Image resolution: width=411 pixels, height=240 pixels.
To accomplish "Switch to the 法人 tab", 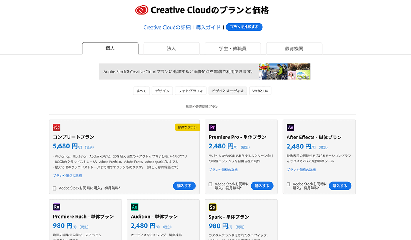I will tap(171, 49).
